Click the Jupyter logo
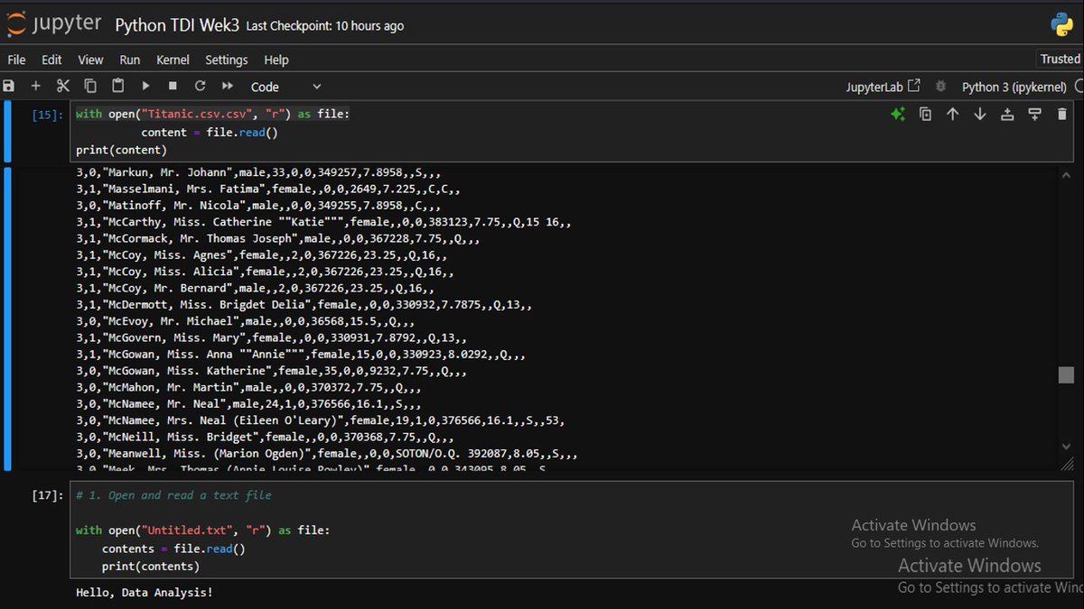1084x609 pixels. [54, 24]
